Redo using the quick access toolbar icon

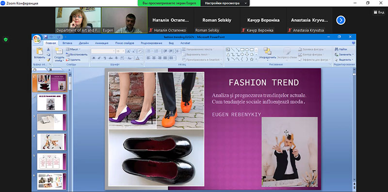coord(58,37)
